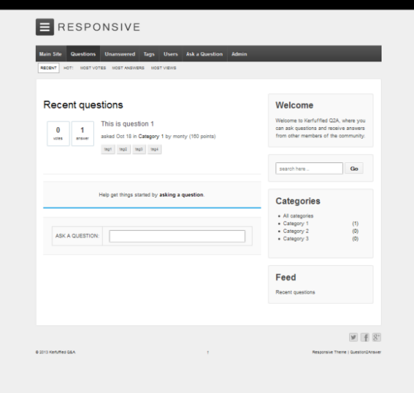Click the tag1 tag label

pos(108,149)
